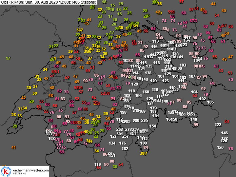Click the white 169 station reading
Image resolution: width=236 pixels, height=177 pixels.
pos(143,111)
